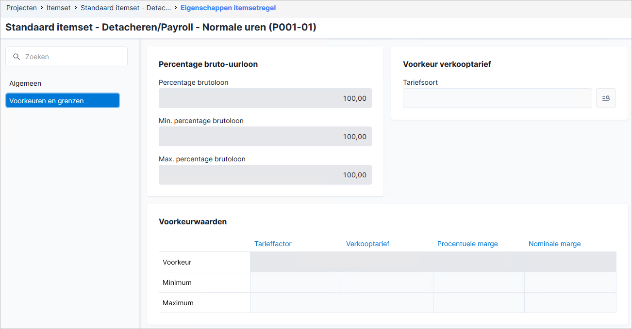The image size is (632, 329).
Task: Open the Itemset breadcrumb link
Action: click(58, 8)
